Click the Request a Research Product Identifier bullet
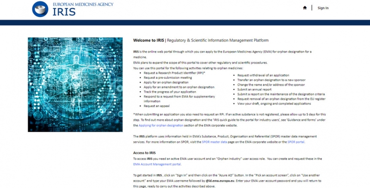370x188 pixels. 168,73
